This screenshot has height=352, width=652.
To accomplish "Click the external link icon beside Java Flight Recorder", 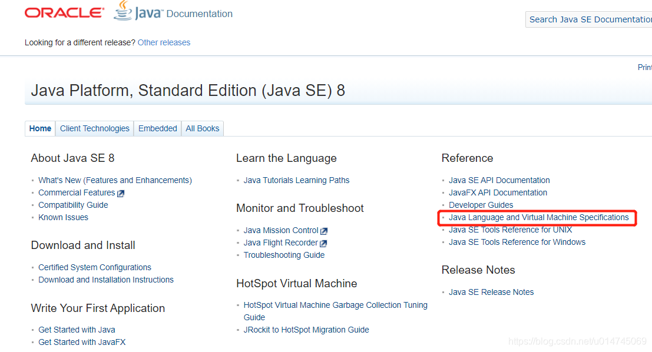I will click(323, 244).
